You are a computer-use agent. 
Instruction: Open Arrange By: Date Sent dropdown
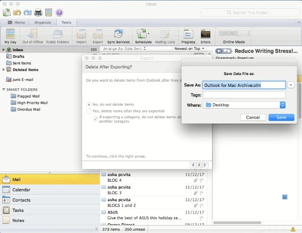(x=124, y=49)
